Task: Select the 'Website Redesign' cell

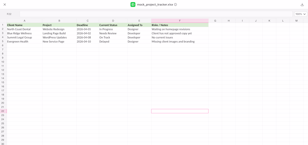Action: 59,29
